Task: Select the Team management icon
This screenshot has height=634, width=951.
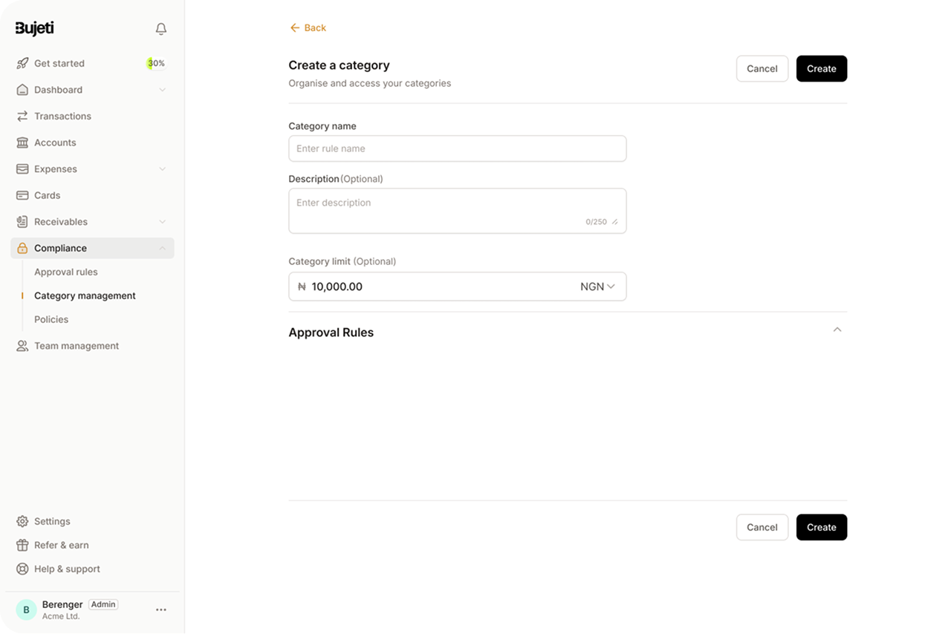Action: pyautogui.click(x=22, y=345)
